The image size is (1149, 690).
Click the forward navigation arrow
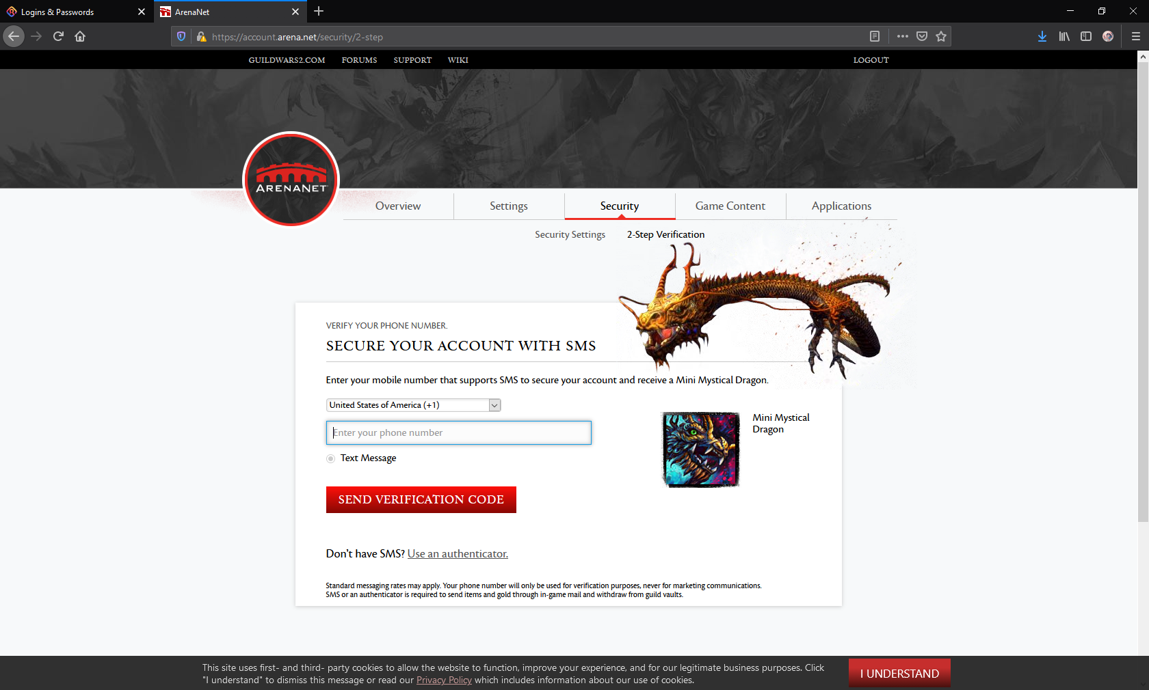[x=37, y=36]
